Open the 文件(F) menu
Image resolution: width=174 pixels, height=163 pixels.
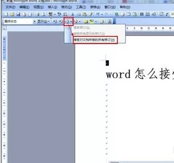tap(10, 7)
